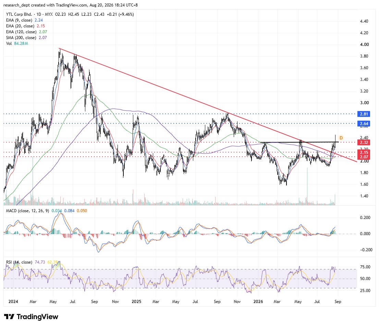This screenshot has height=327, width=379.
Task: Click the high value H2.45
Action: [73, 14]
